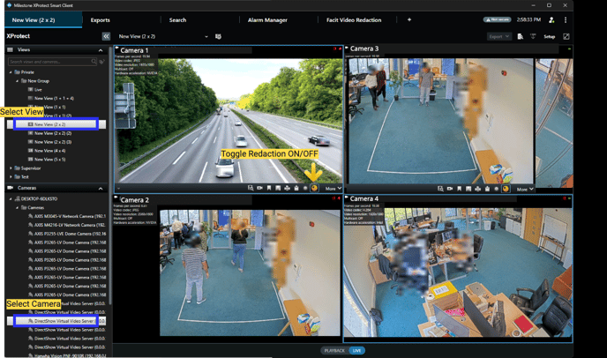This screenshot has height=358, width=607.
Task: Toggle full screen mode icon
Action: click(x=566, y=36)
